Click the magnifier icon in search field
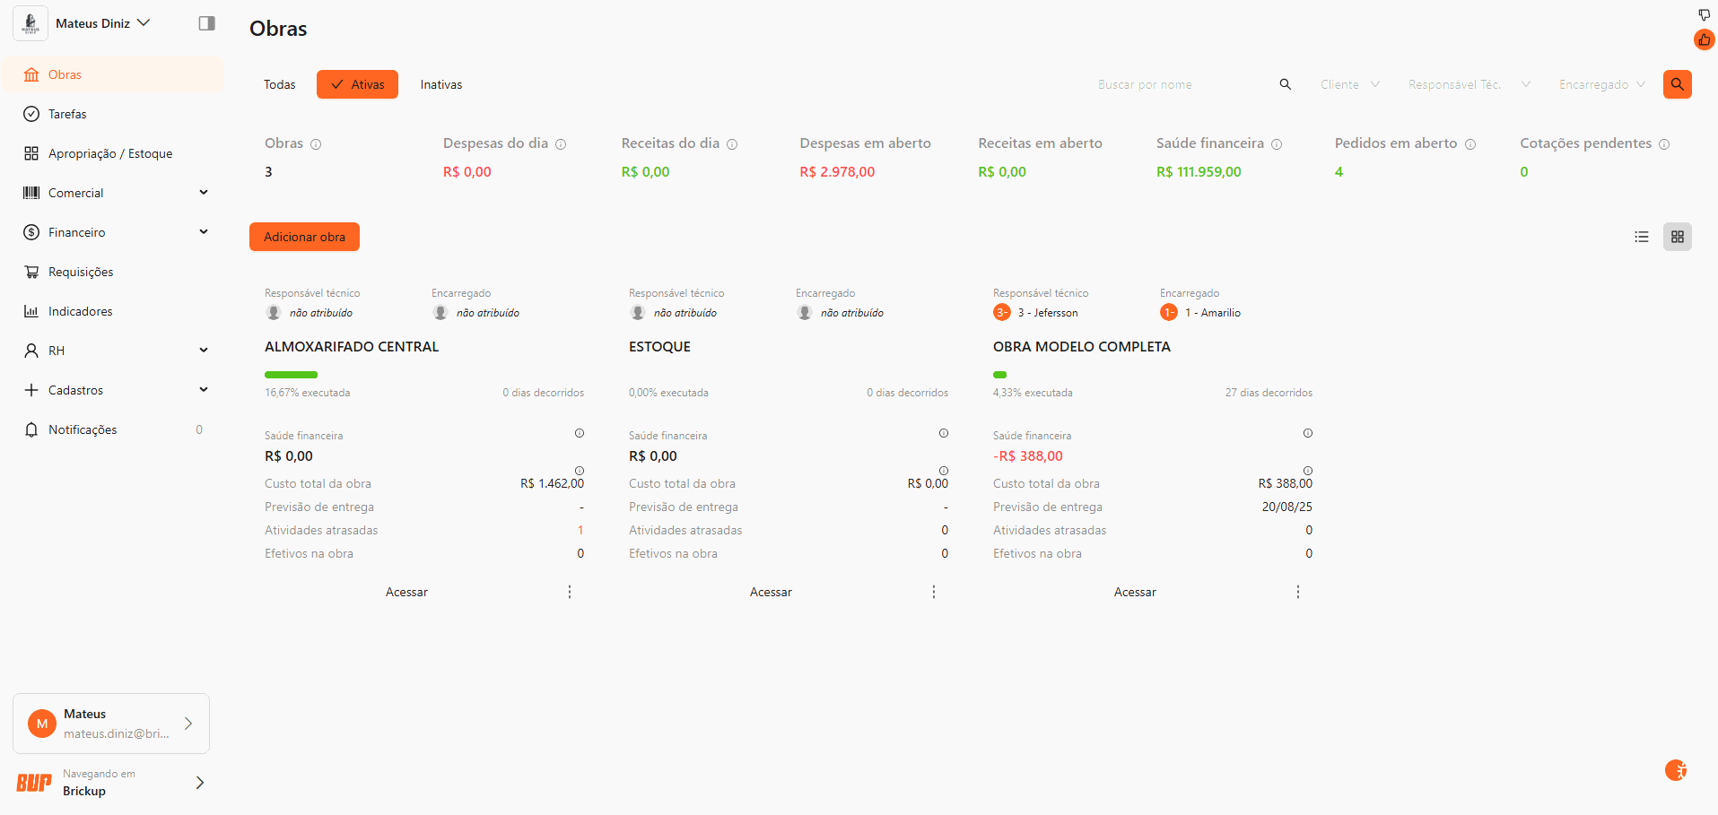Screen dimensions: 1718x815 pos(1286,84)
